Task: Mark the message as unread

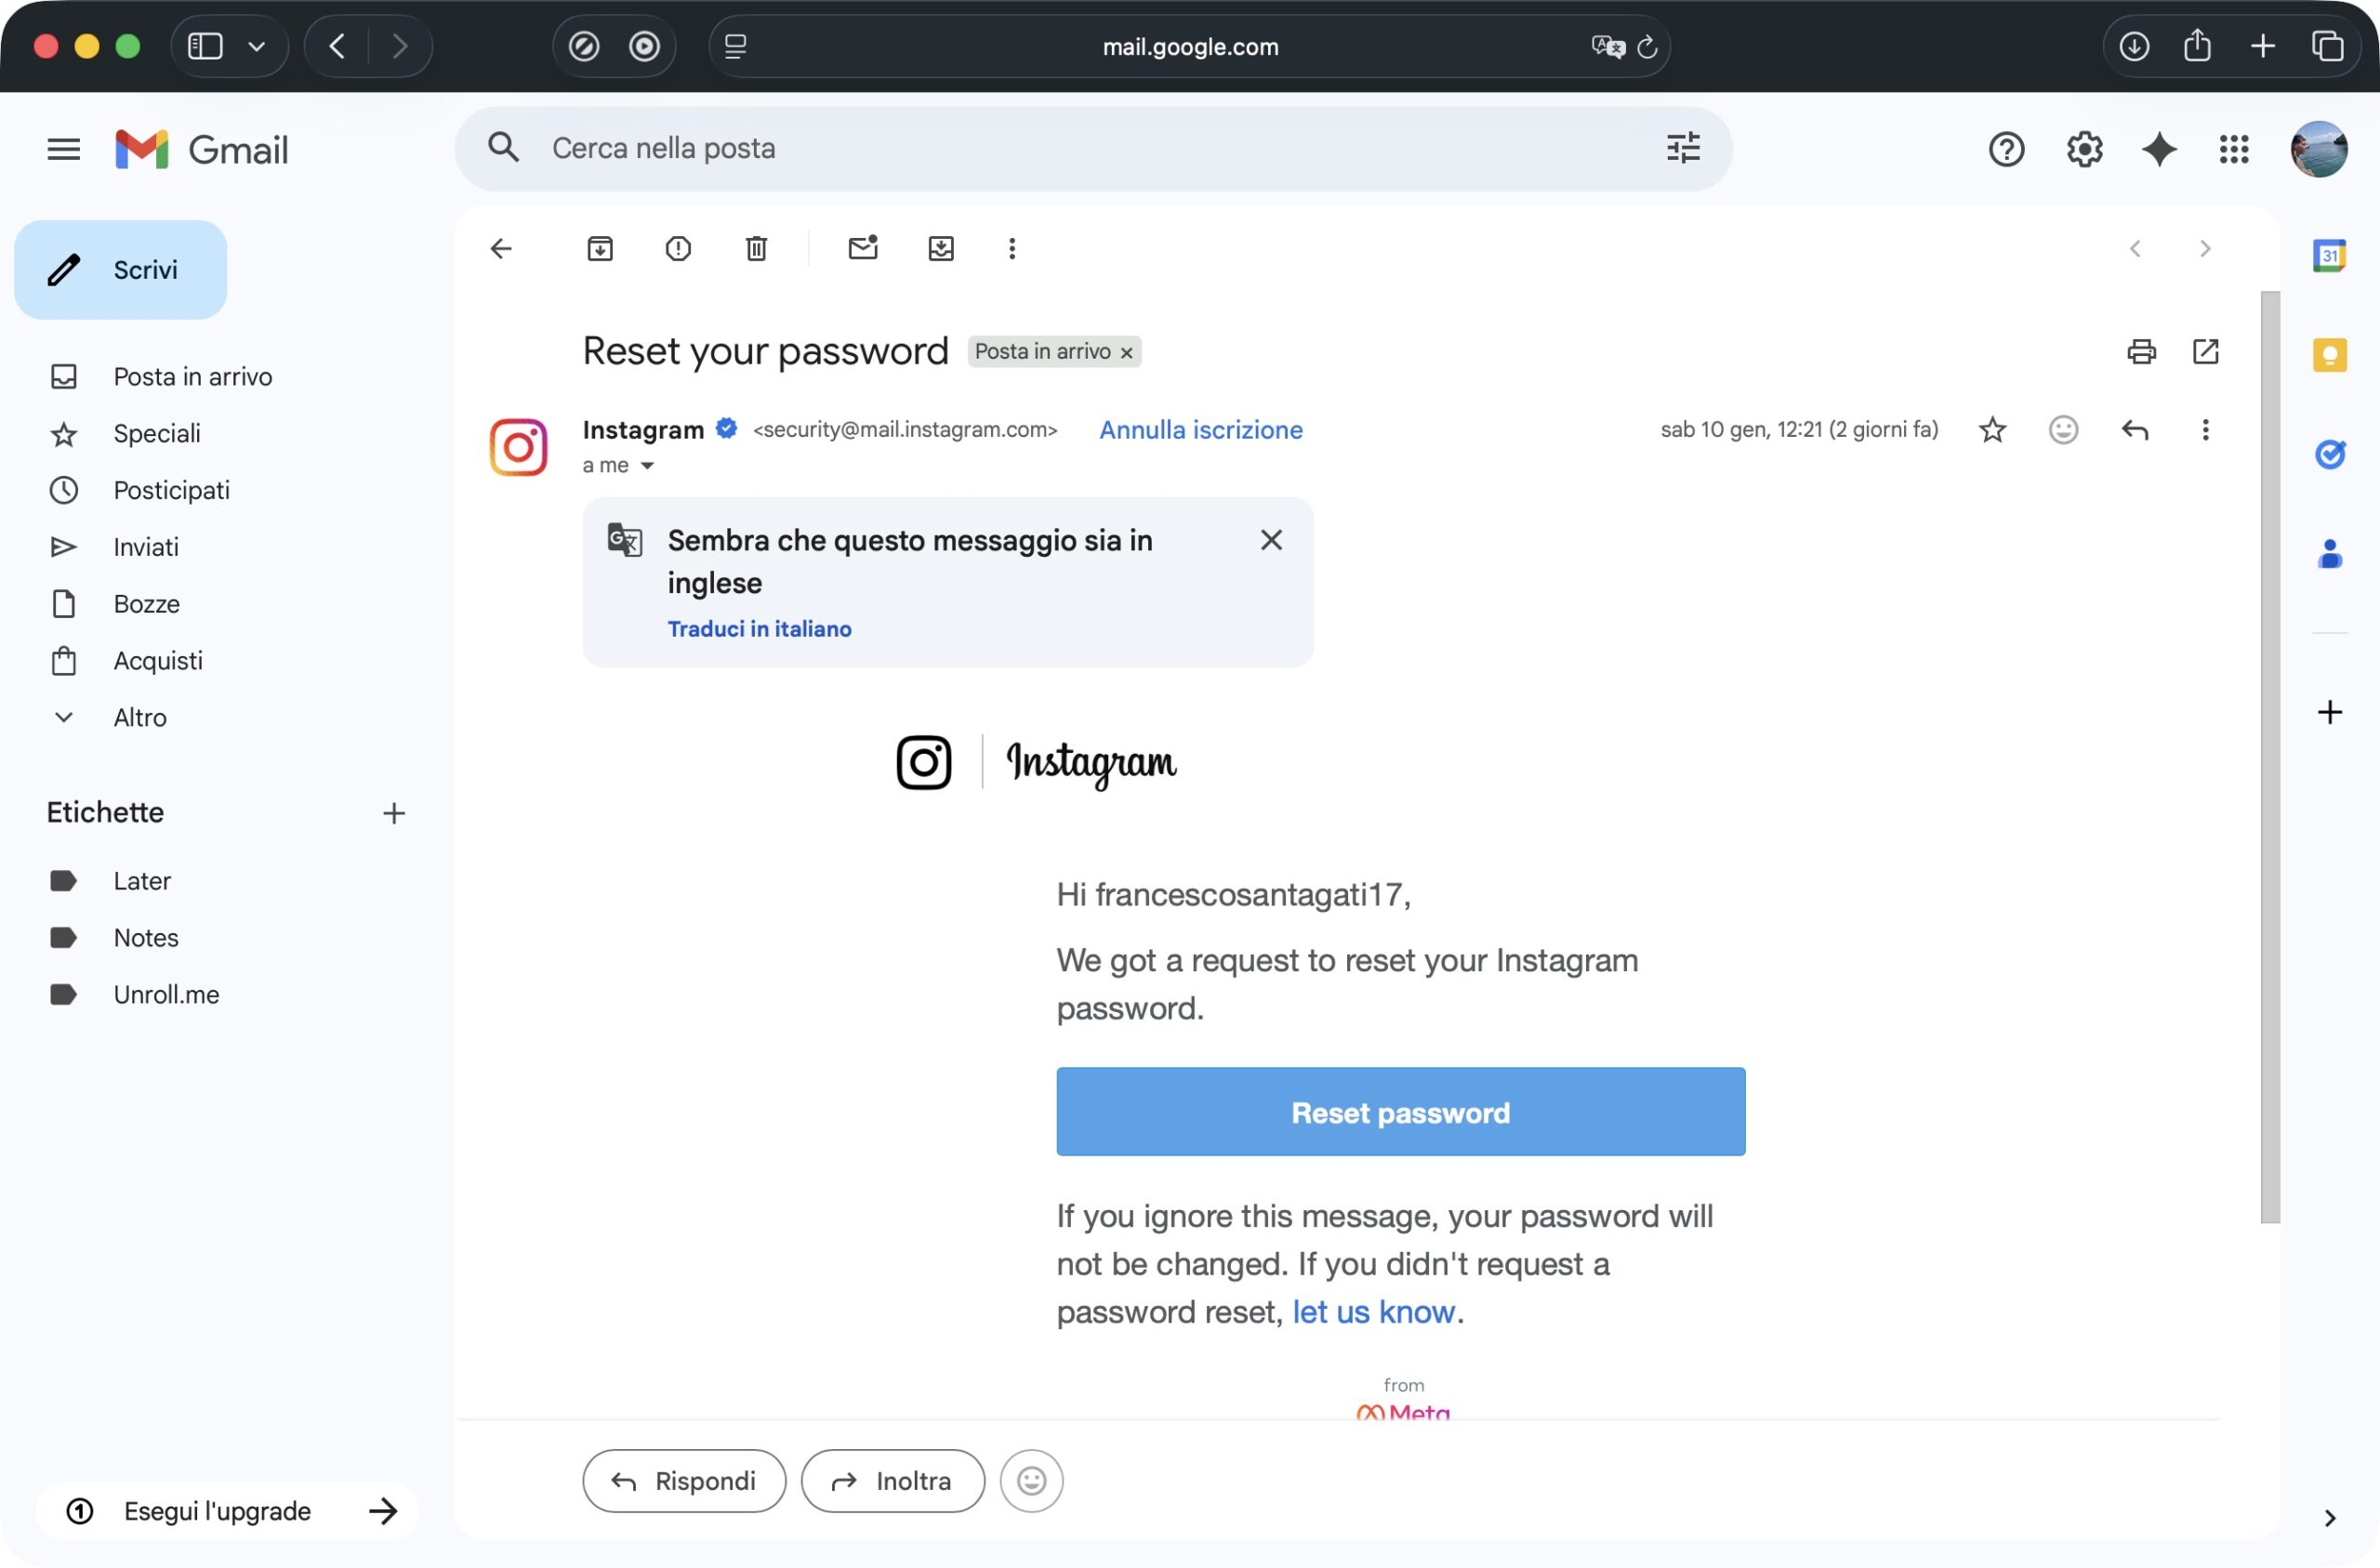Action: [862, 248]
